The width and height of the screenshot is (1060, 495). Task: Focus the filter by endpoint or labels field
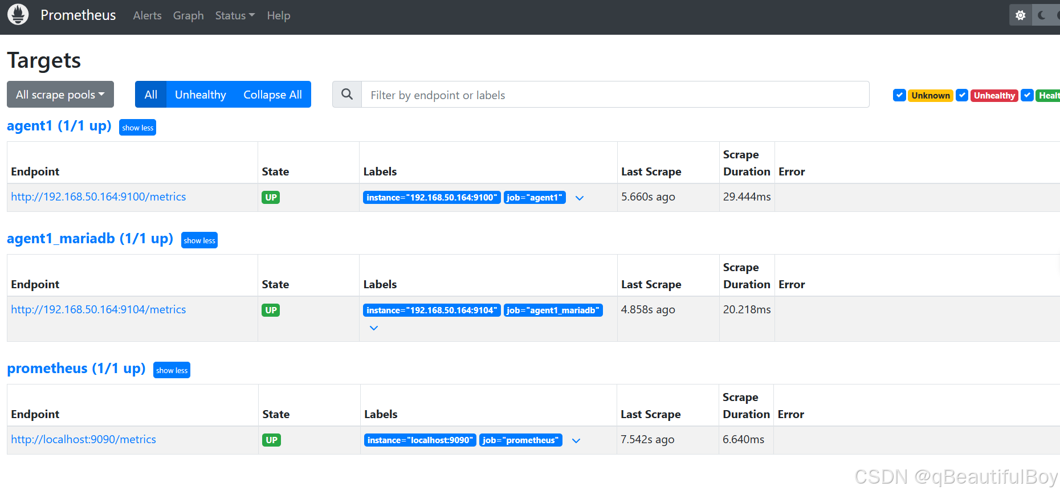(x=615, y=95)
